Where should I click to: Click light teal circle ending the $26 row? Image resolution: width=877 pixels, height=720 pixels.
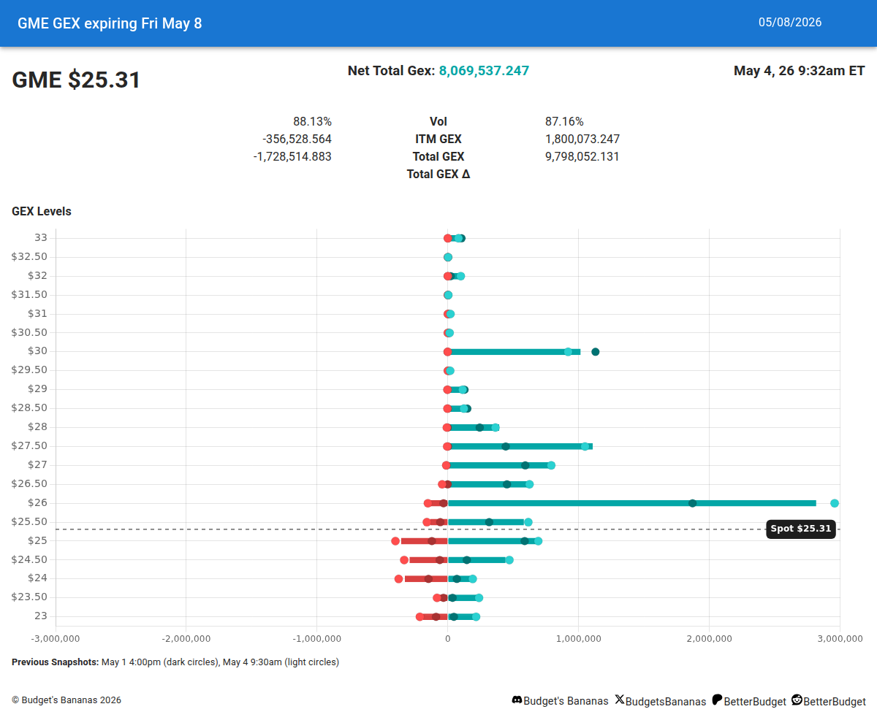[x=835, y=503]
